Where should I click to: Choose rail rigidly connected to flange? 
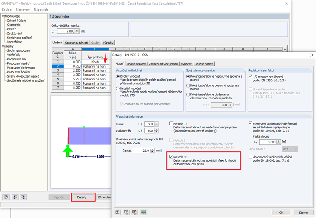coord(188,76)
